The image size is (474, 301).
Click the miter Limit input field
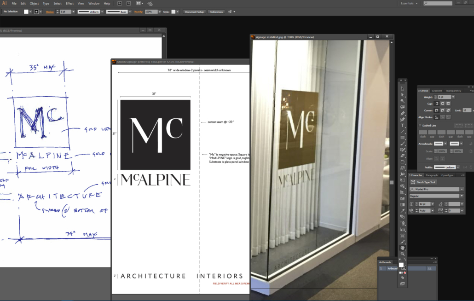pos(467,110)
